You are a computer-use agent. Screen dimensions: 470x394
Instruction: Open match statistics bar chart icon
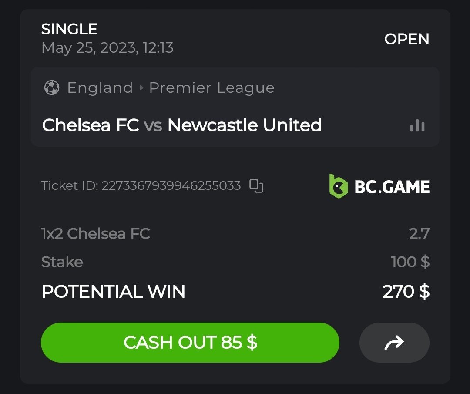(417, 126)
